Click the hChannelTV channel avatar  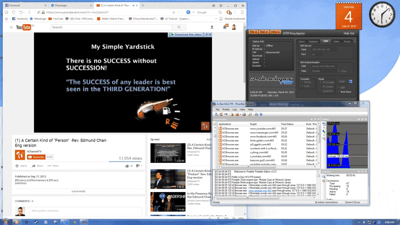coord(20,155)
